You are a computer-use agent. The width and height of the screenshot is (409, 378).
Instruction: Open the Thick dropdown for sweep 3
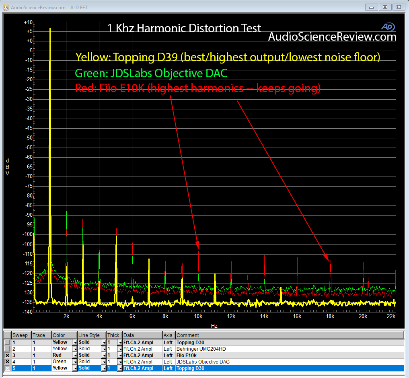[120, 355]
